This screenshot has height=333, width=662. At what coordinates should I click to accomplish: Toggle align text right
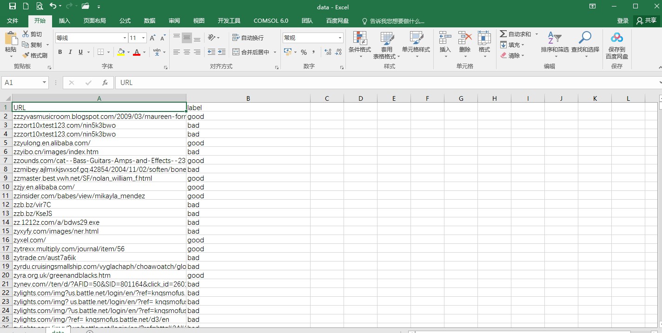(x=197, y=52)
